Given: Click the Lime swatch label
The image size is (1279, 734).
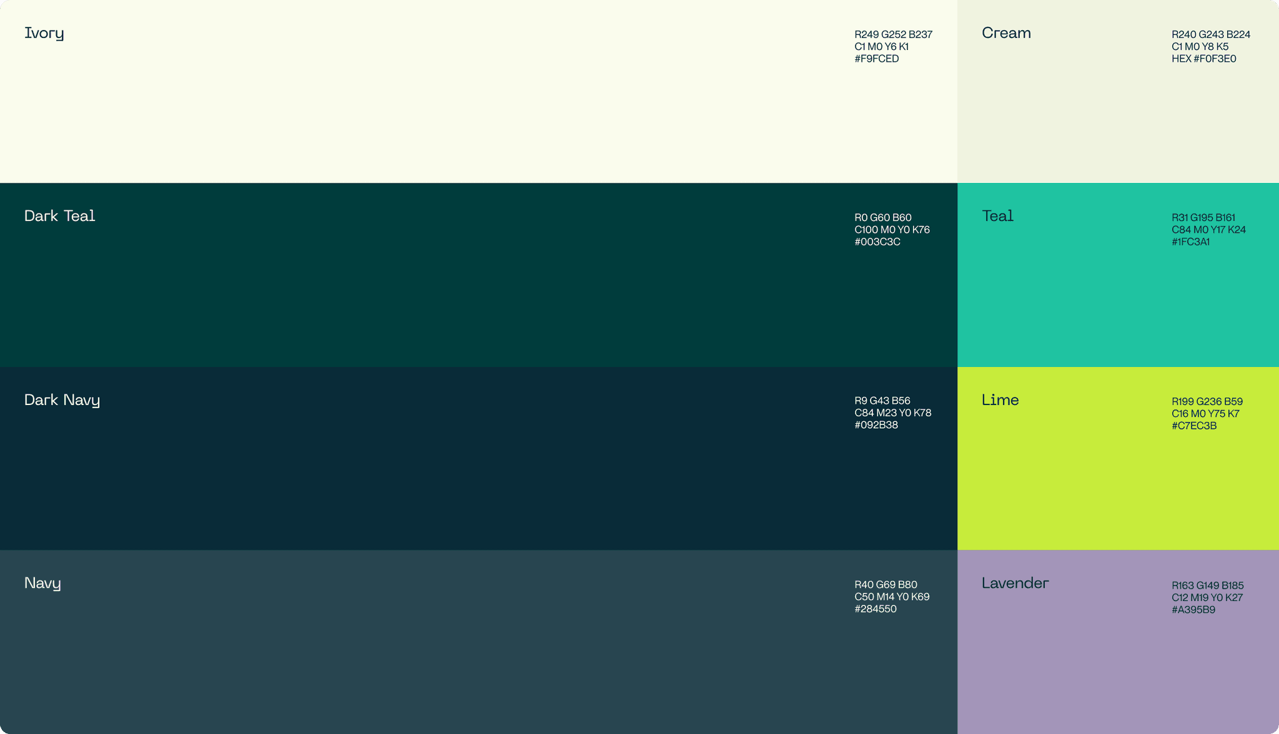Looking at the screenshot, I should [1000, 400].
